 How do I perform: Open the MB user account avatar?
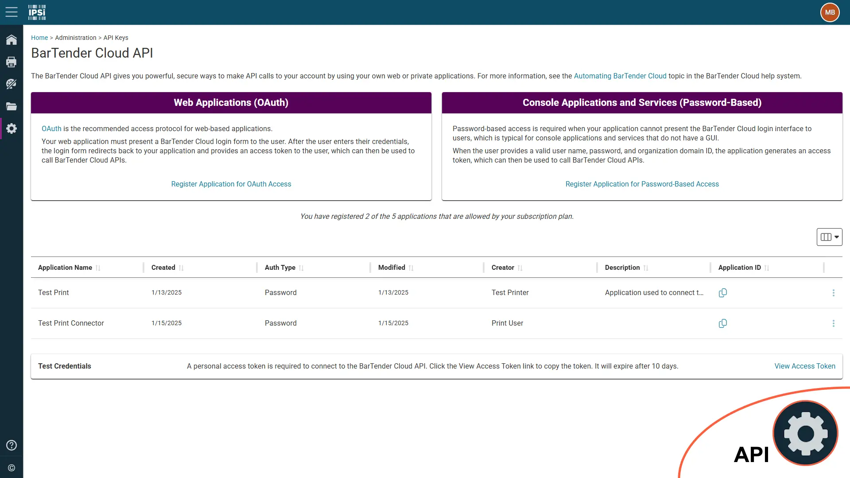point(830,12)
